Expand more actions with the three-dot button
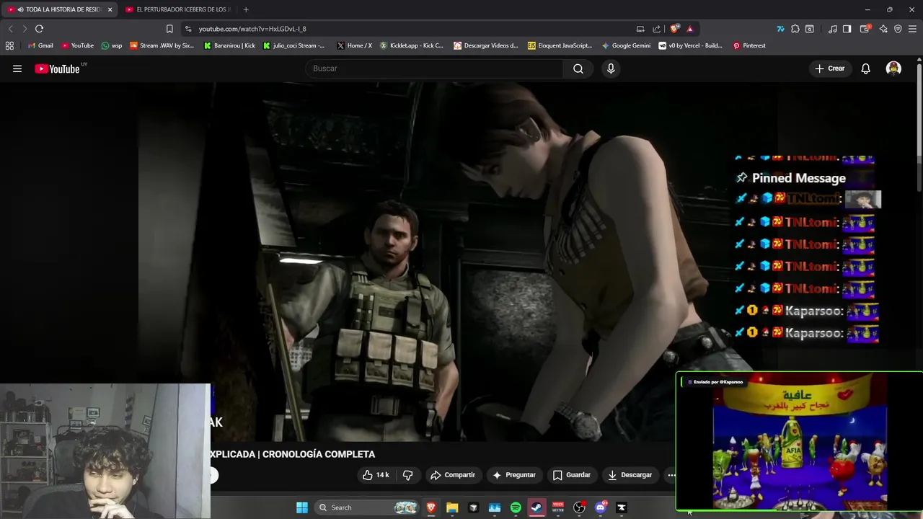 pos(671,475)
